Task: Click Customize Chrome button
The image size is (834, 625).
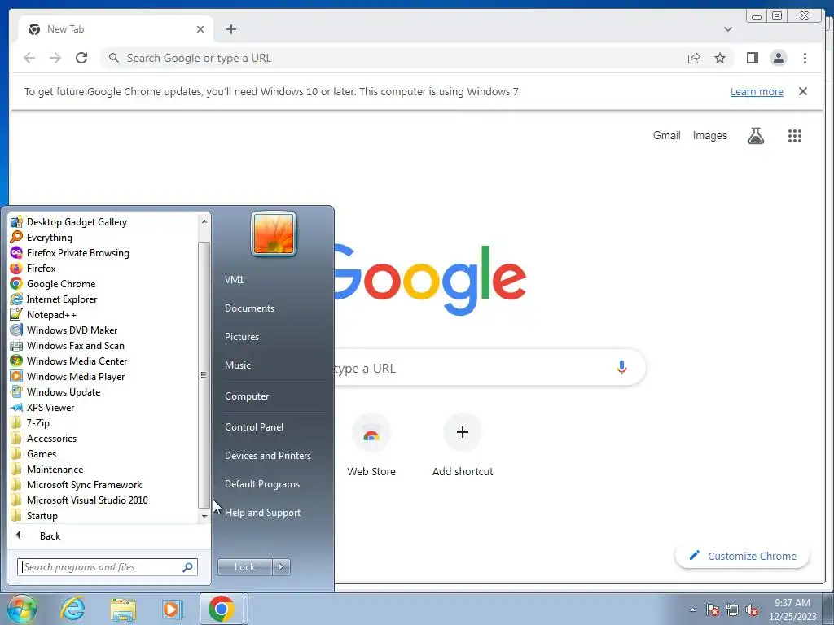Action: click(x=743, y=556)
